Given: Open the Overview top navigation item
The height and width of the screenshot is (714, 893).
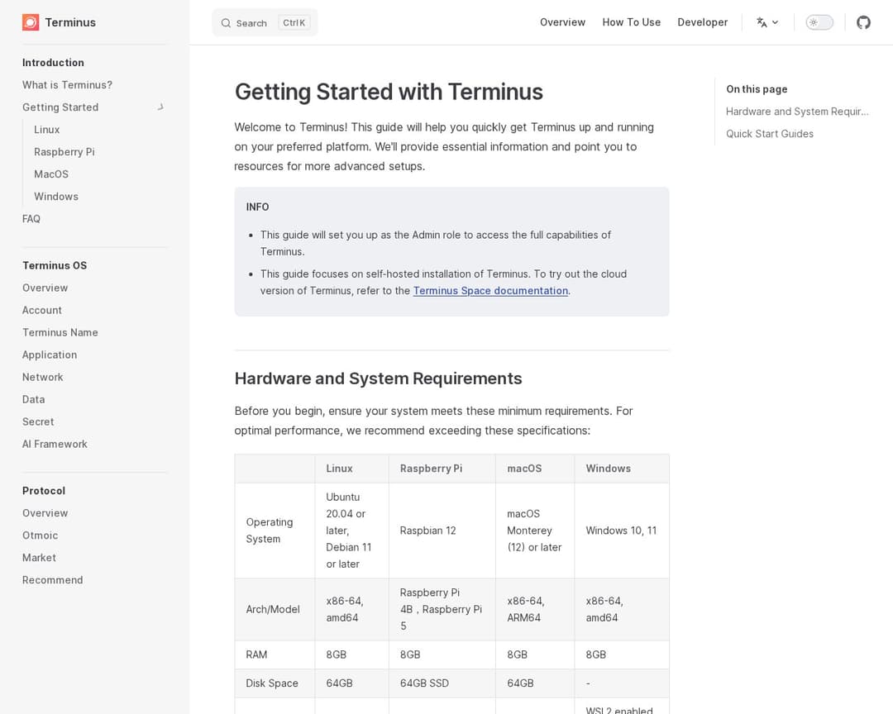Looking at the screenshot, I should tap(562, 22).
